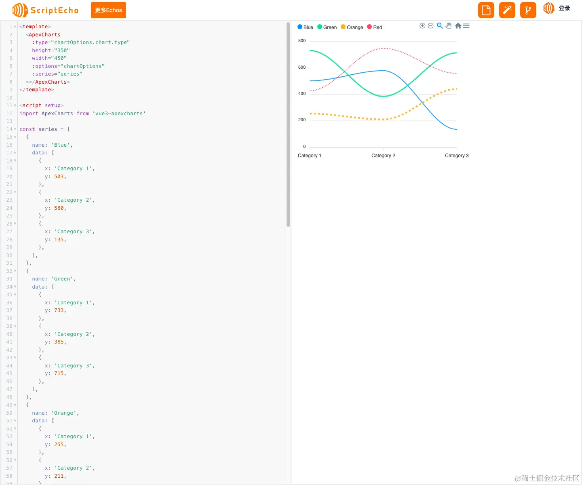Fold the object starting at line 15
The image size is (582, 485).
(15, 137)
